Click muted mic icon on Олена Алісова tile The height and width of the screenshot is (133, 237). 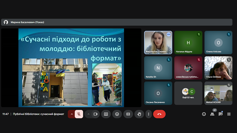229,34
